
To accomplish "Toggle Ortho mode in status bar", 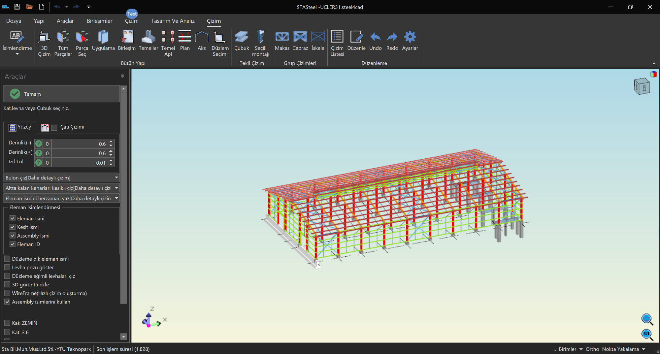I will click(592, 349).
